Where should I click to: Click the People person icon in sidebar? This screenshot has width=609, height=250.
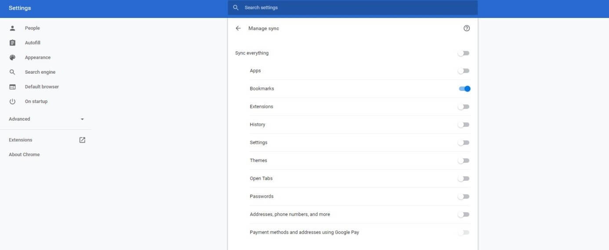(x=12, y=28)
